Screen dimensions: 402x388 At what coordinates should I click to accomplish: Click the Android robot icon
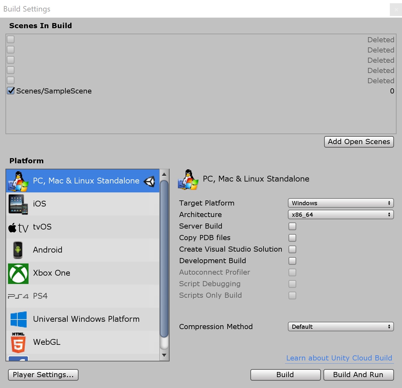(x=18, y=250)
